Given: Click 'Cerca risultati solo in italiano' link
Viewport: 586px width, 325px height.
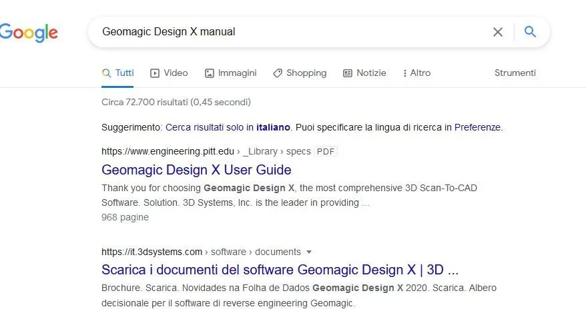Looking at the screenshot, I should click(x=228, y=127).
